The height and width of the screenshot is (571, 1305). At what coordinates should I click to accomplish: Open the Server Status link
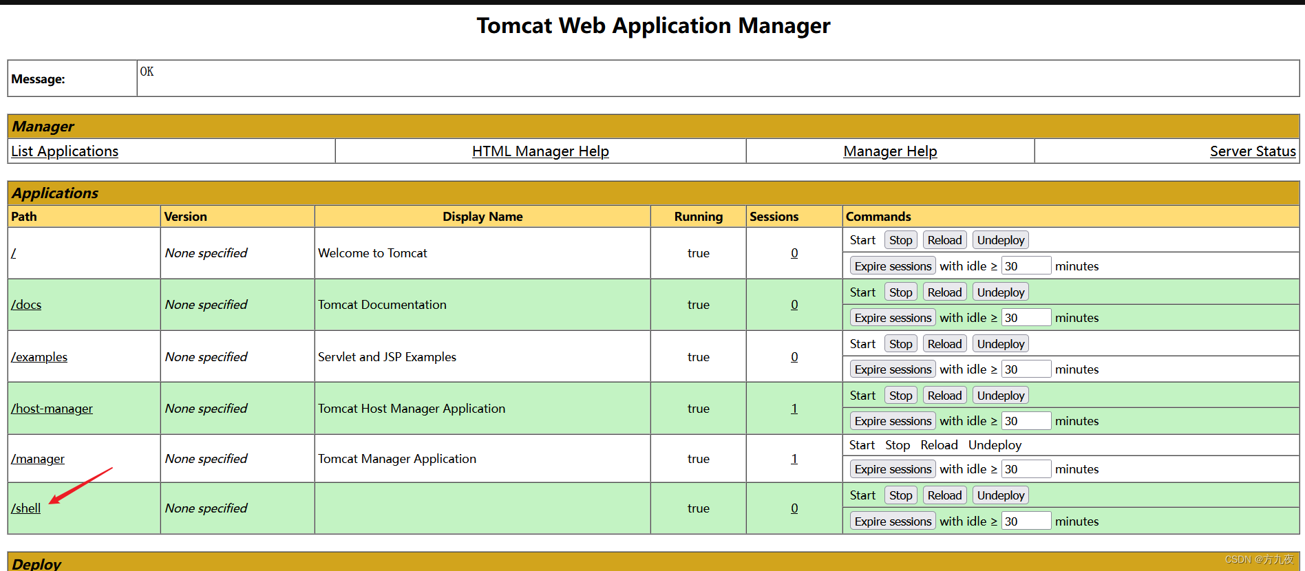pyautogui.click(x=1253, y=151)
